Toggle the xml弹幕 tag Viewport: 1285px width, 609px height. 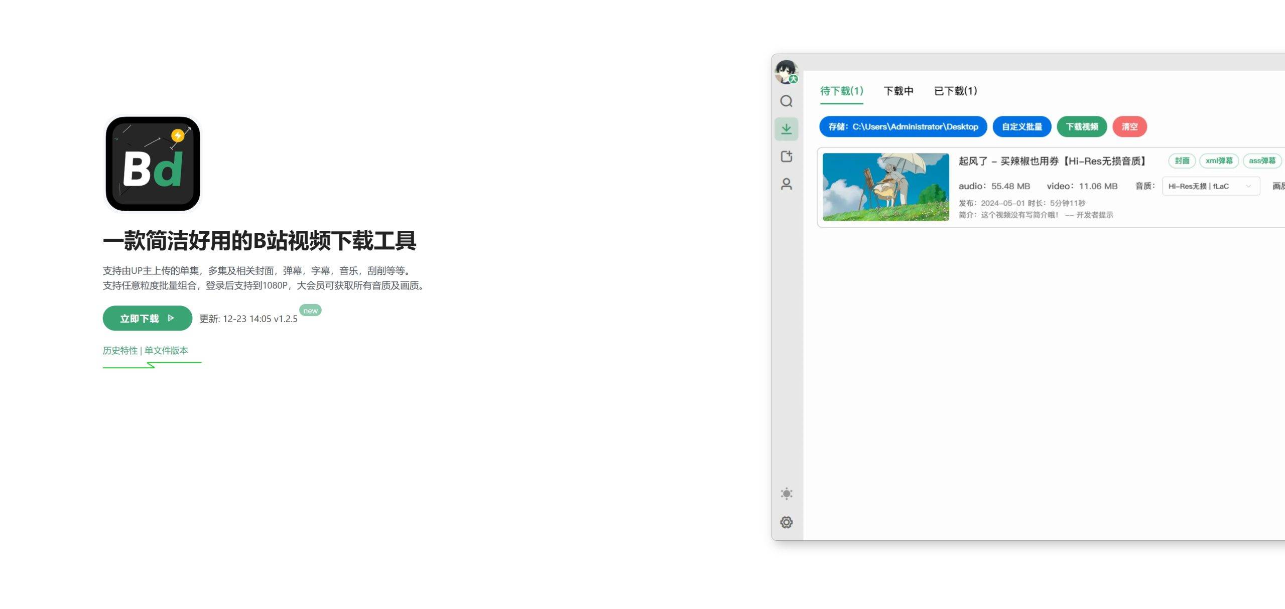(1219, 161)
